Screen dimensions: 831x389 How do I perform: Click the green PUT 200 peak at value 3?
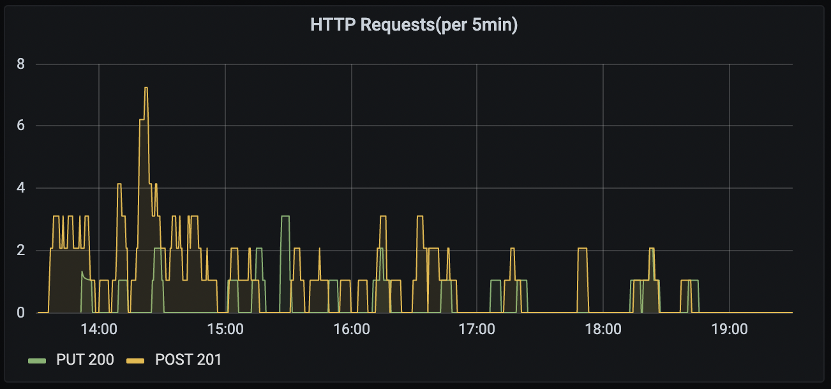[x=285, y=217]
